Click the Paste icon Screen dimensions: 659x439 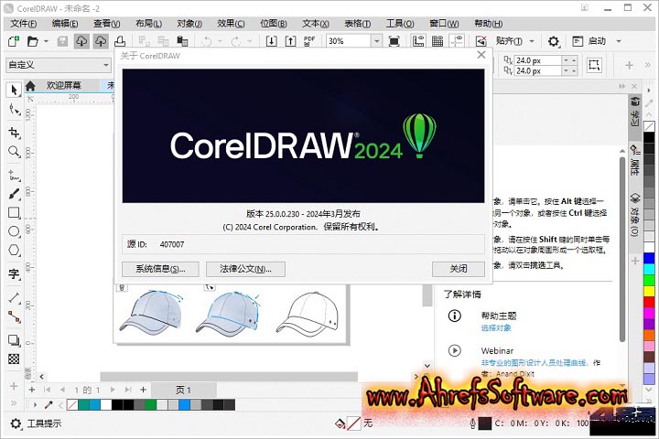point(182,41)
